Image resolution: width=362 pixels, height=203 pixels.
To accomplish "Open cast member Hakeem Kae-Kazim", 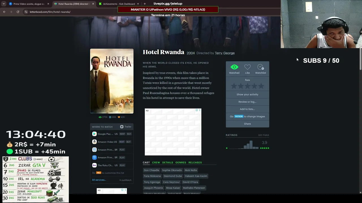I will pyautogui.click(x=196, y=176).
